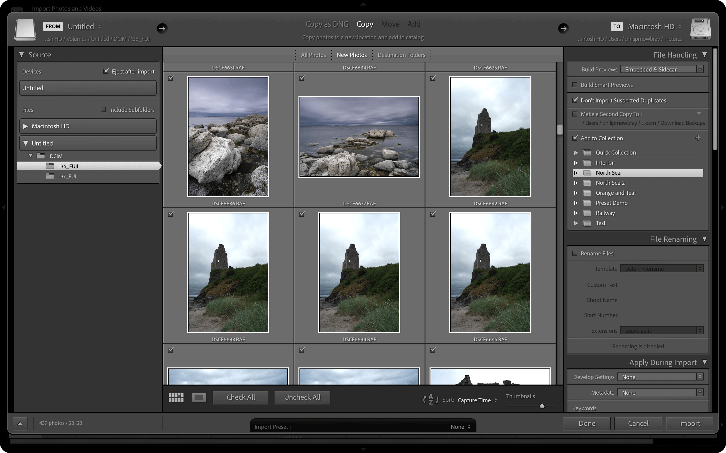Open TO Macintosh HD destination dropdown
Screen dimensions: 726x453
click(655, 26)
